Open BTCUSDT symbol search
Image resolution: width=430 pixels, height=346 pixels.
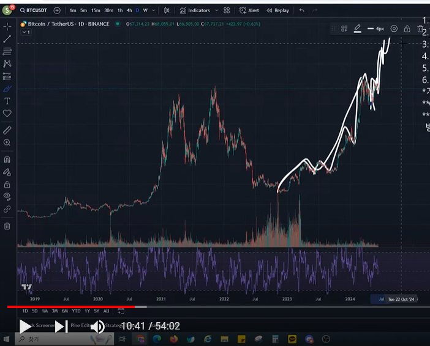pos(34,10)
